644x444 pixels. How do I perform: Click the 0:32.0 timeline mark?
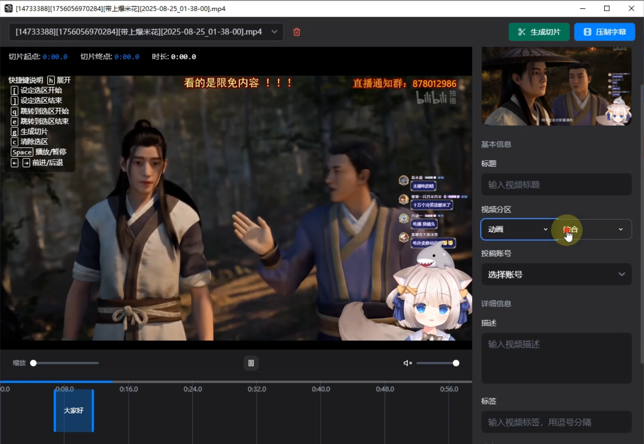pos(257,389)
